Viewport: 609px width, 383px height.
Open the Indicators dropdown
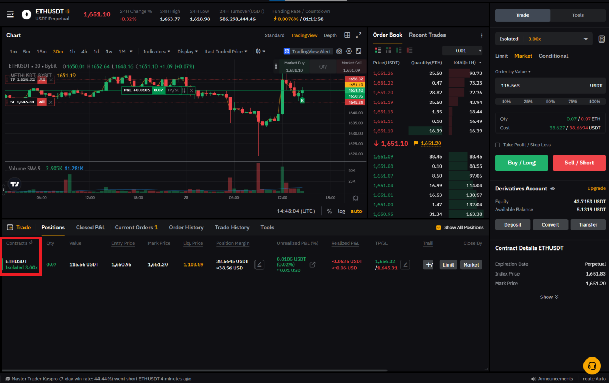[x=157, y=51]
